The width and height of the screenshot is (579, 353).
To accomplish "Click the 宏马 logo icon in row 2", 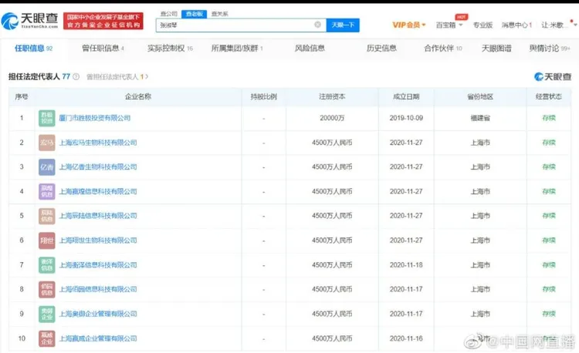I will click(x=47, y=143).
